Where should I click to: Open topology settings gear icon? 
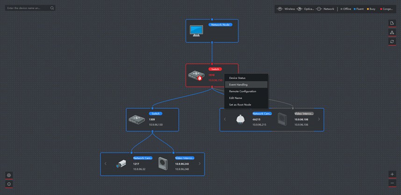9,175
